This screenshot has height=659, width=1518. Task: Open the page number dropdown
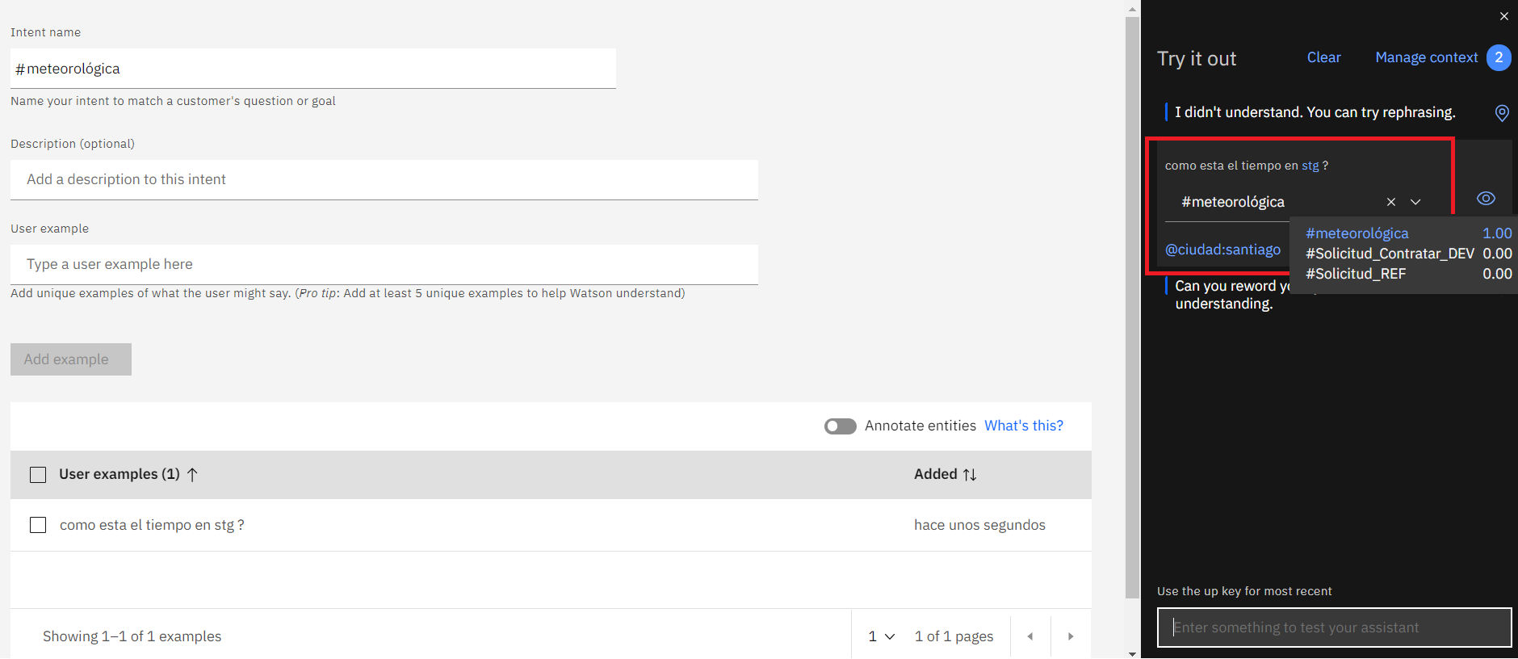click(882, 636)
